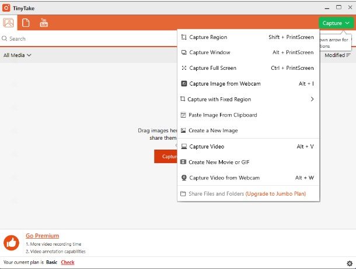The height and width of the screenshot is (269, 356).
Task: Open Capture with Fixed Region submenu
Action: [249, 99]
